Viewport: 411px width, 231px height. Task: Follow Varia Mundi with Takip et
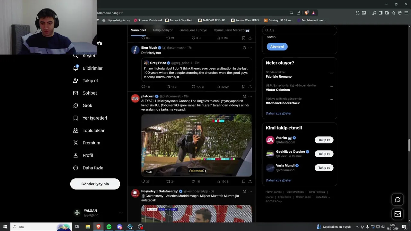[324, 167]
